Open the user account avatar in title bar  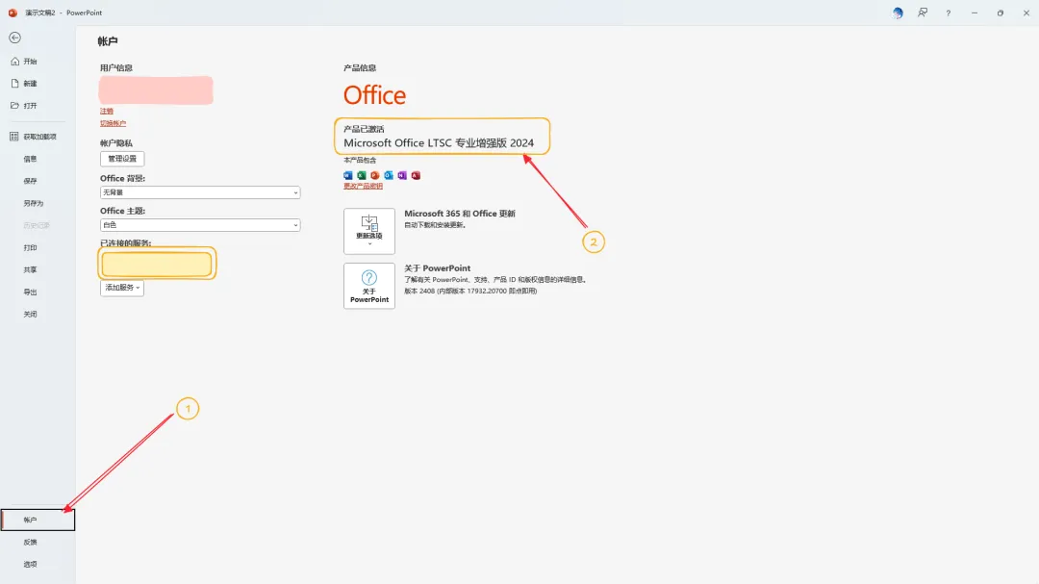pyautogui.click(x=898, y=13)
